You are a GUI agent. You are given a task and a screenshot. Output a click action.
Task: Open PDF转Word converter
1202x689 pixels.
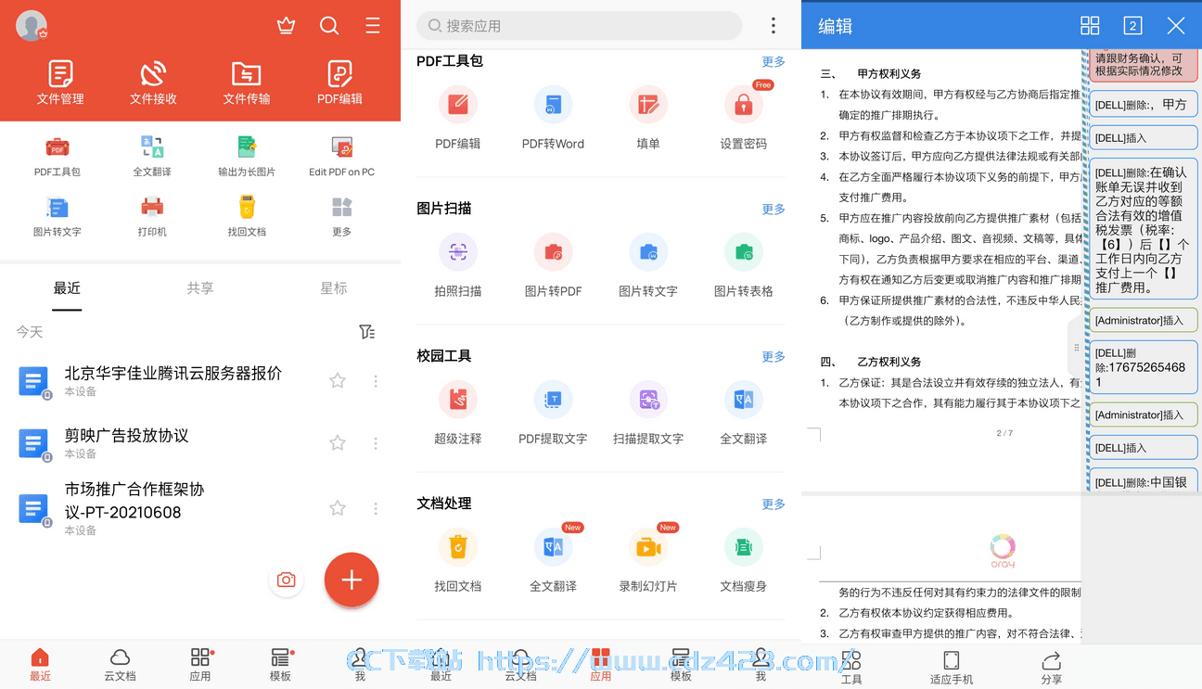554,117
